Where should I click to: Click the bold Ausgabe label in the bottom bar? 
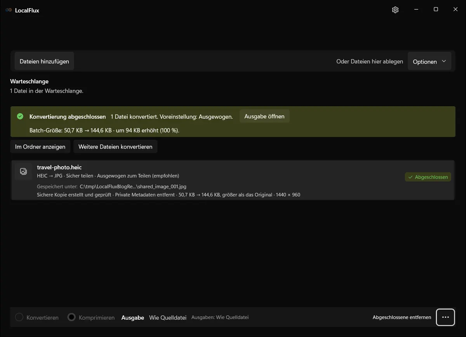pos(133,317)
